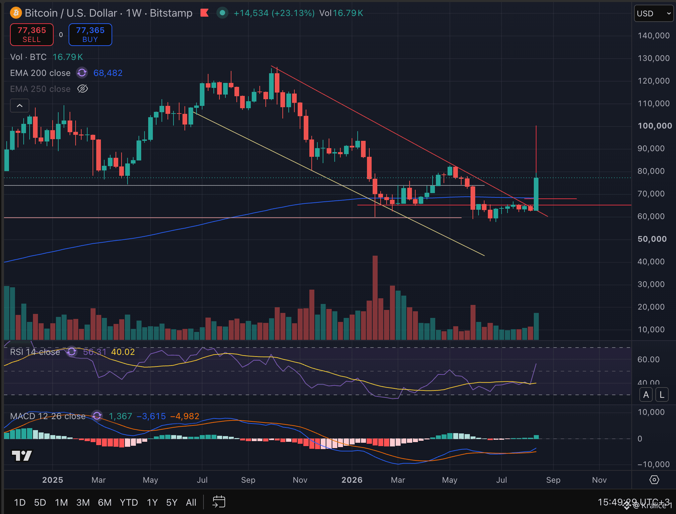
Task: Click the spread value 0 between SELL and BUY
Action: (61, 35)
